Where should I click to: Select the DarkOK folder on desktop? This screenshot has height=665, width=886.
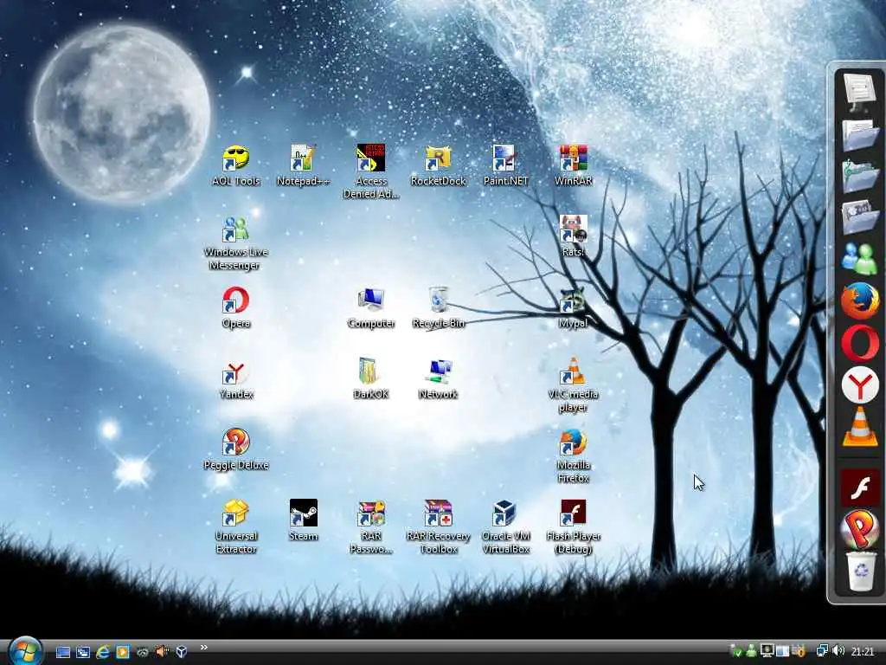(x=370, y=379)
